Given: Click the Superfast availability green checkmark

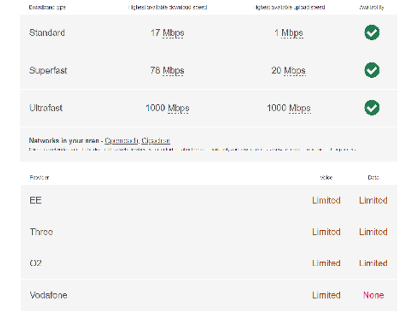Looking at the screenshot, I should 371,70.
